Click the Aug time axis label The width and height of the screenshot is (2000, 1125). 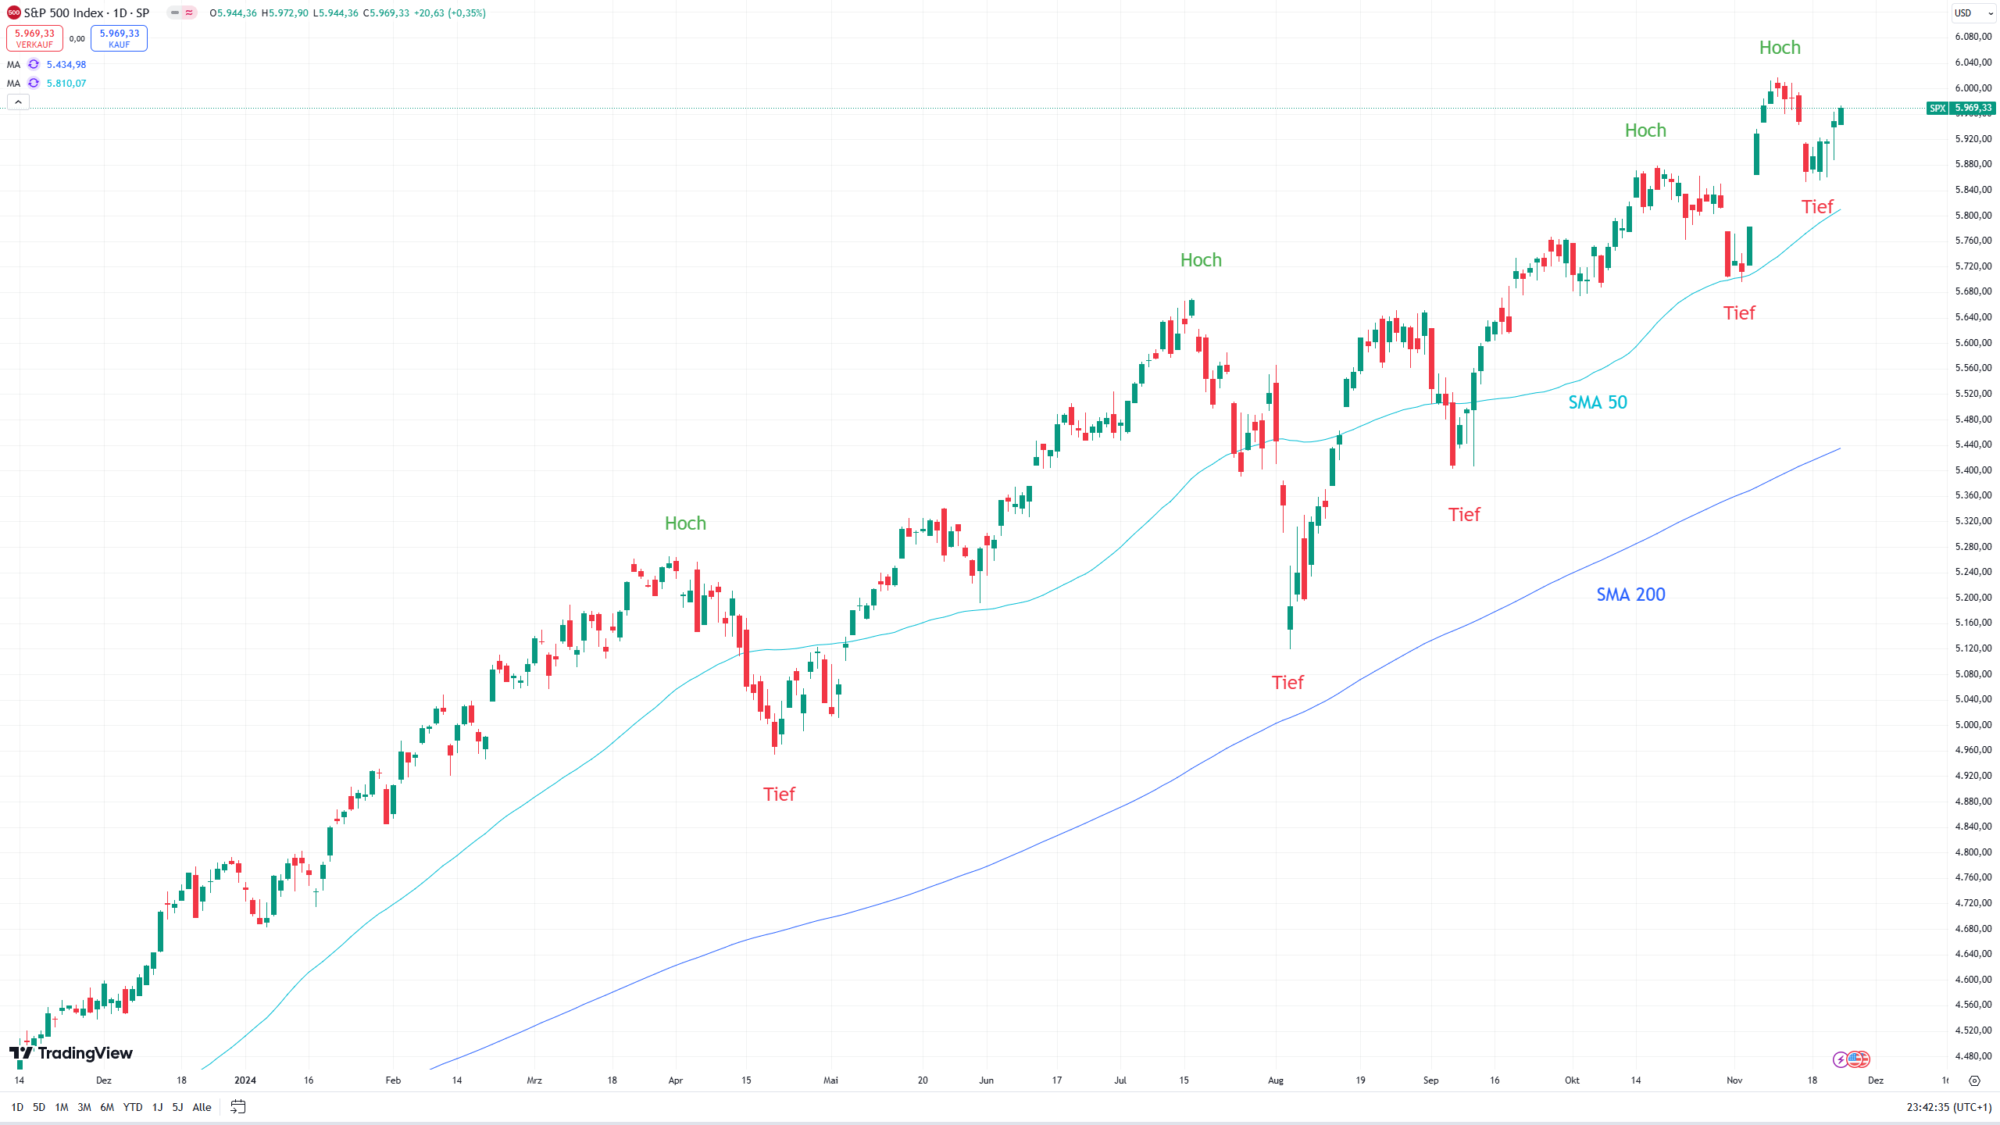click(x=1276, y=1080)
